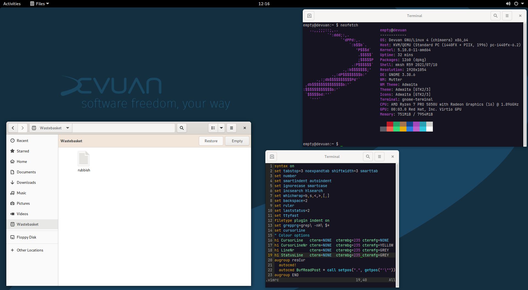The height and width of the screenshot is (290, 528).
Task: Select the rubbish file
Action: coord(84,162)
